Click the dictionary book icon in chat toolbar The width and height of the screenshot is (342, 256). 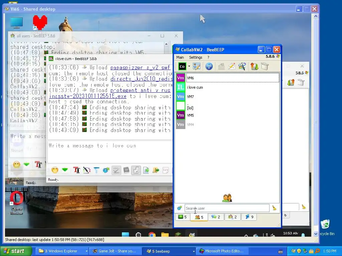126,170
